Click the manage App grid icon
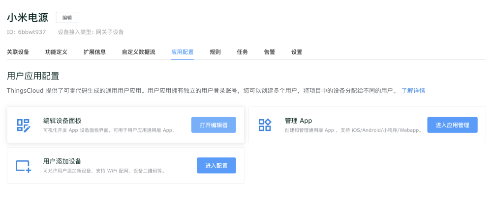This screenshot has height=204, width=492. tap(265, 125)
